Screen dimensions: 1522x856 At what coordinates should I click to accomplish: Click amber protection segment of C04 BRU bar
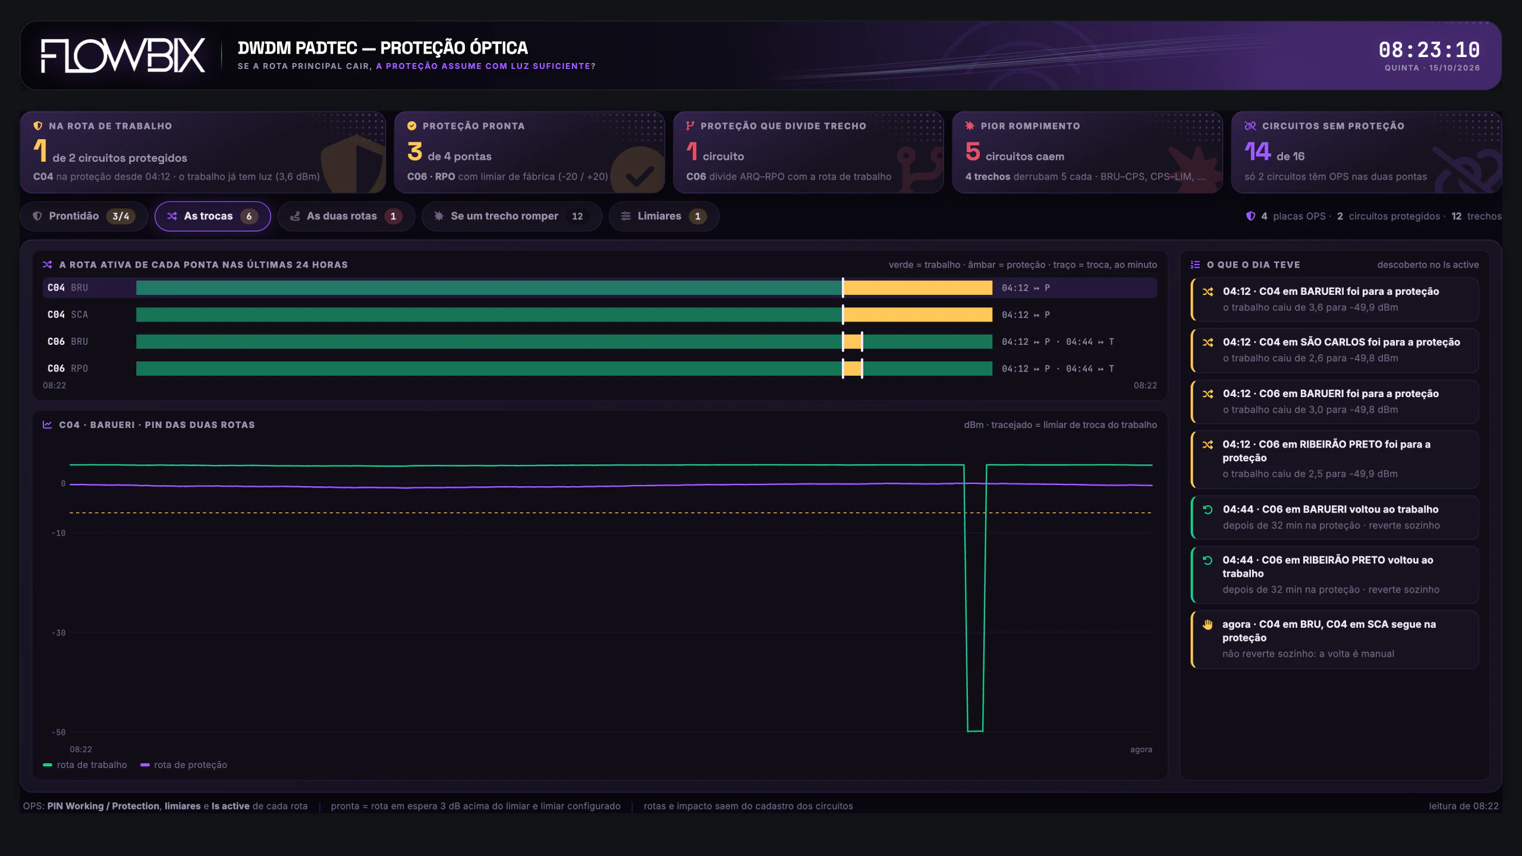[918, 288]
